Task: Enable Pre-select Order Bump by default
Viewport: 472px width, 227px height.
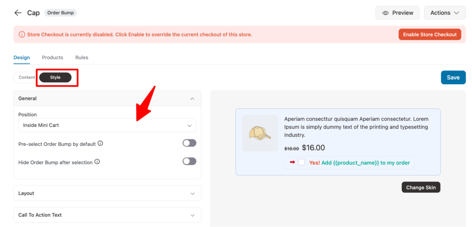Action: [x=189, y=143]
